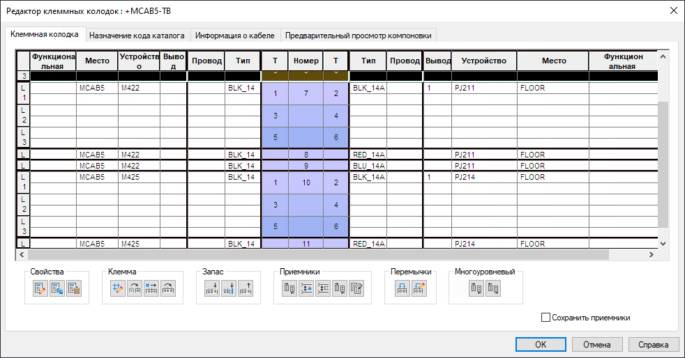Click Associate Terminals icon in Многоуровневый group
Screen dimensions: 685x358
(476, 288)
